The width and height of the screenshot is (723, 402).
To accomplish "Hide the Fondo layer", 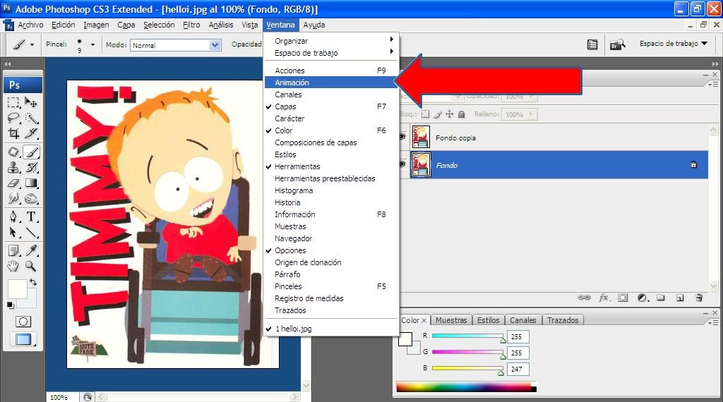I will pyautogui.click(x=402, y=164).
